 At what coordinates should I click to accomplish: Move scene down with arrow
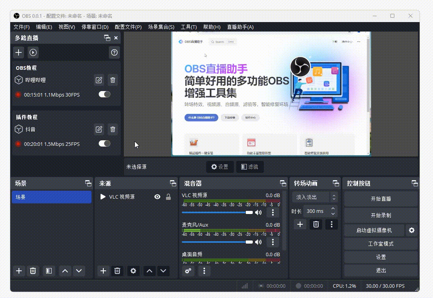pyautogui.click(x=79, y=271)
